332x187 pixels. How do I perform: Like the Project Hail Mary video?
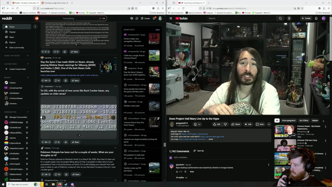216,124
